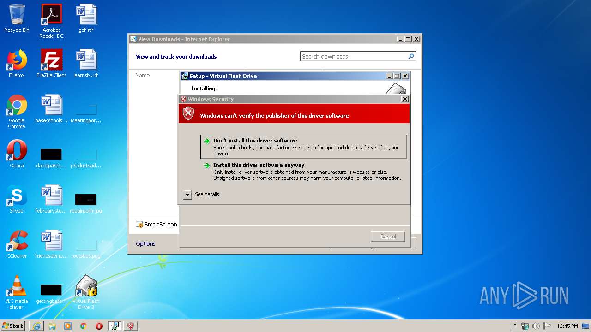Click the volume tray icon
Viewport: 591px width, 332px height.
[536, 326]
